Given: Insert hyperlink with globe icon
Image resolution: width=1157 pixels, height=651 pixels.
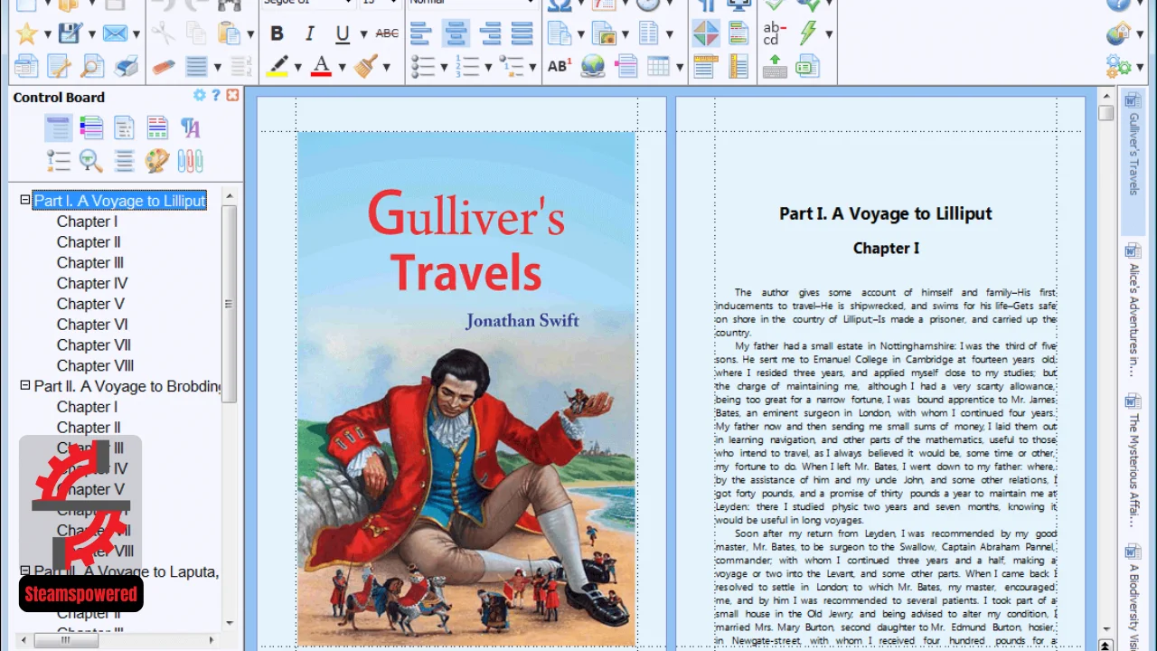Looking at the screenshot, I should (593, 66).
